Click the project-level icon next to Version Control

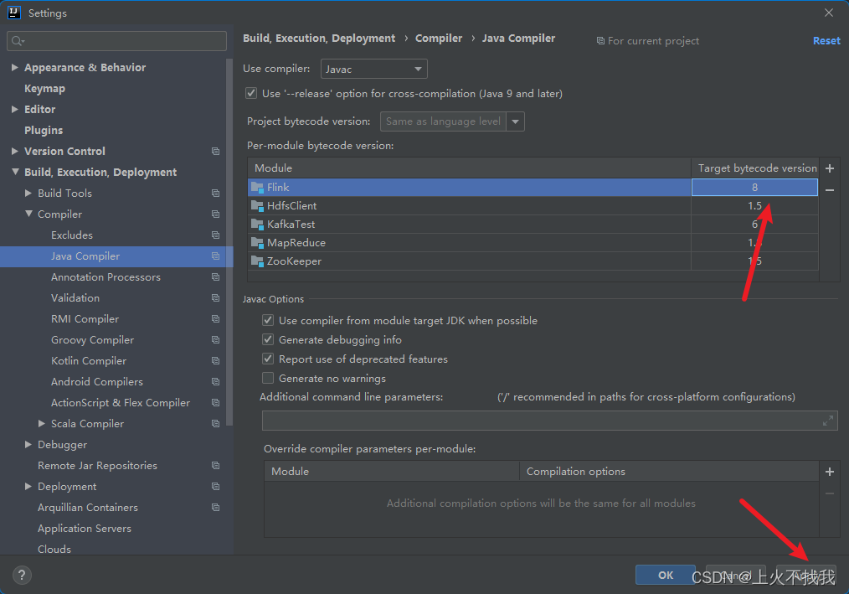pos(215,151)
